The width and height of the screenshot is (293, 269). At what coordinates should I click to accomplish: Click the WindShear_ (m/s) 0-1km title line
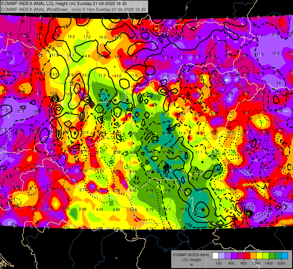[x=73, y=10]
